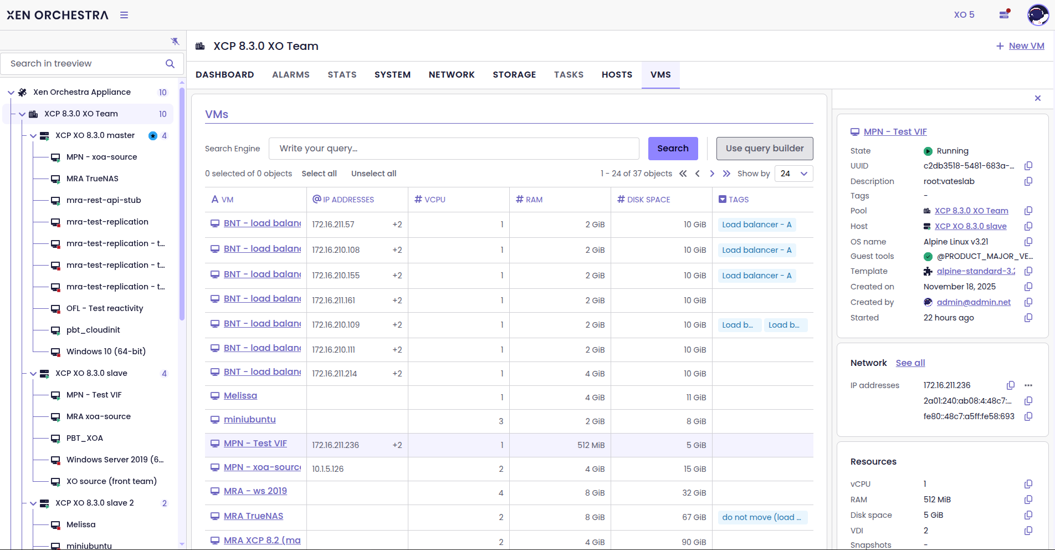The height and width of the screenshot is (550, 1055).
Task: Collapse the XCP XO 8.3.0 master host
Action: coord(33,136)
